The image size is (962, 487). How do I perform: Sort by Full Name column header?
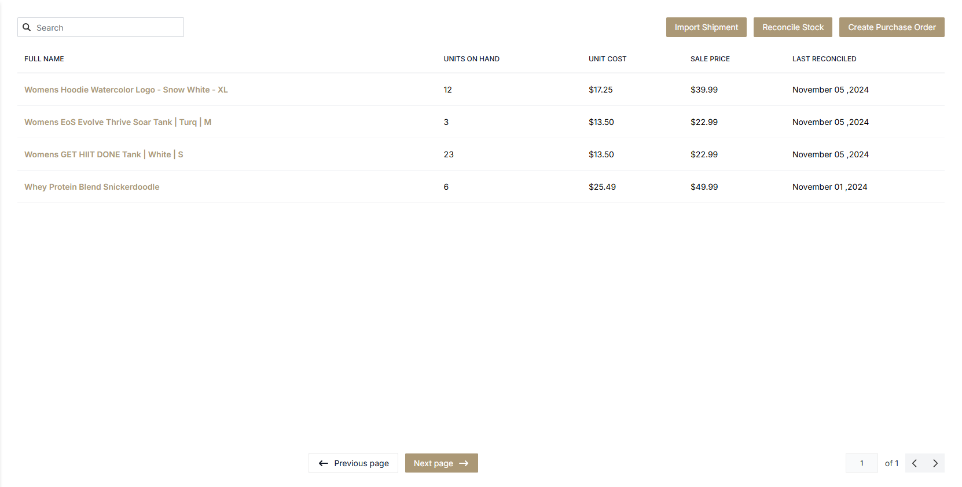[x=44, y=59]
